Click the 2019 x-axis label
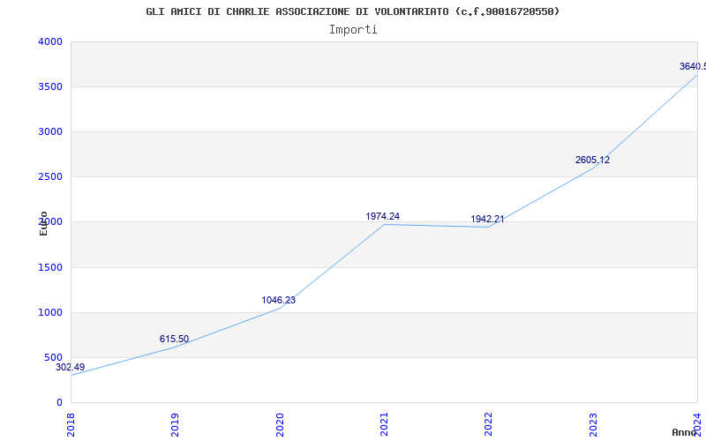The image size is (706, 441). (x=175, y=424)
